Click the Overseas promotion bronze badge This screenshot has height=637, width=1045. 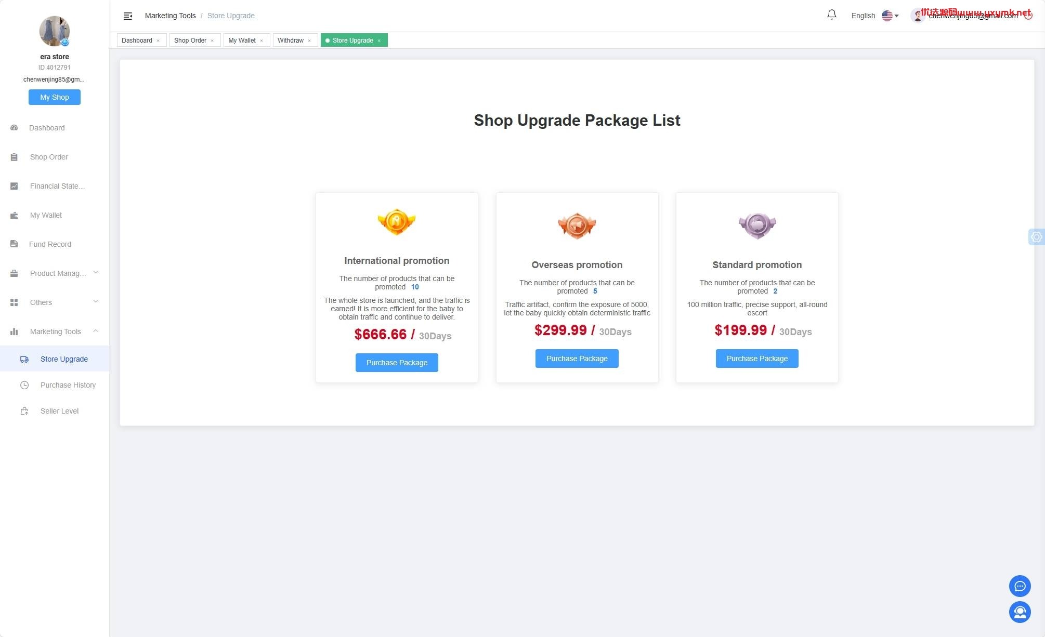(577, 225)
